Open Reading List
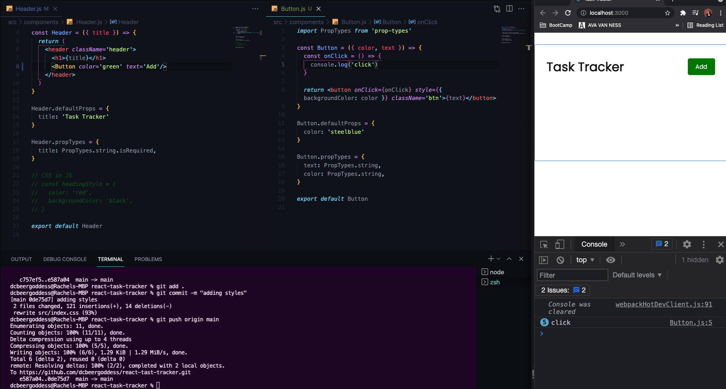Viewport: 726px width, 389px height. [x=705, y=25]
